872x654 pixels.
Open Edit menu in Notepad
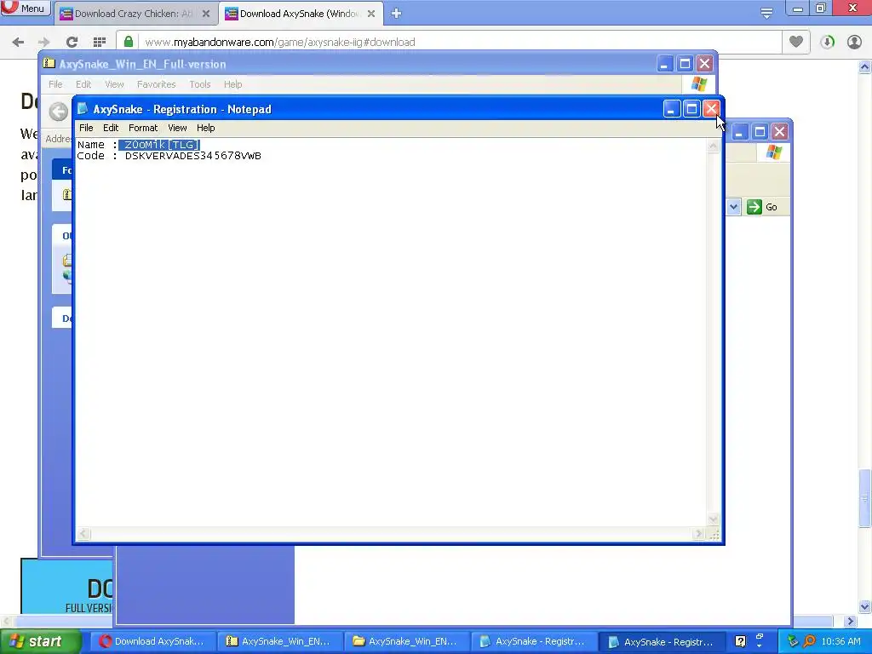[x=111, y=128]
